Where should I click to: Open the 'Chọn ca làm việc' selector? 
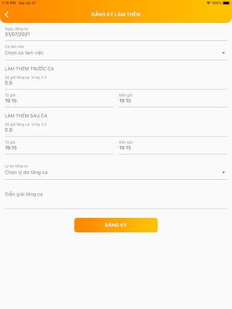click(x=116, y=51)
